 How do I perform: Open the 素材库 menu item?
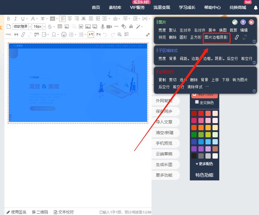pos(115,8)
